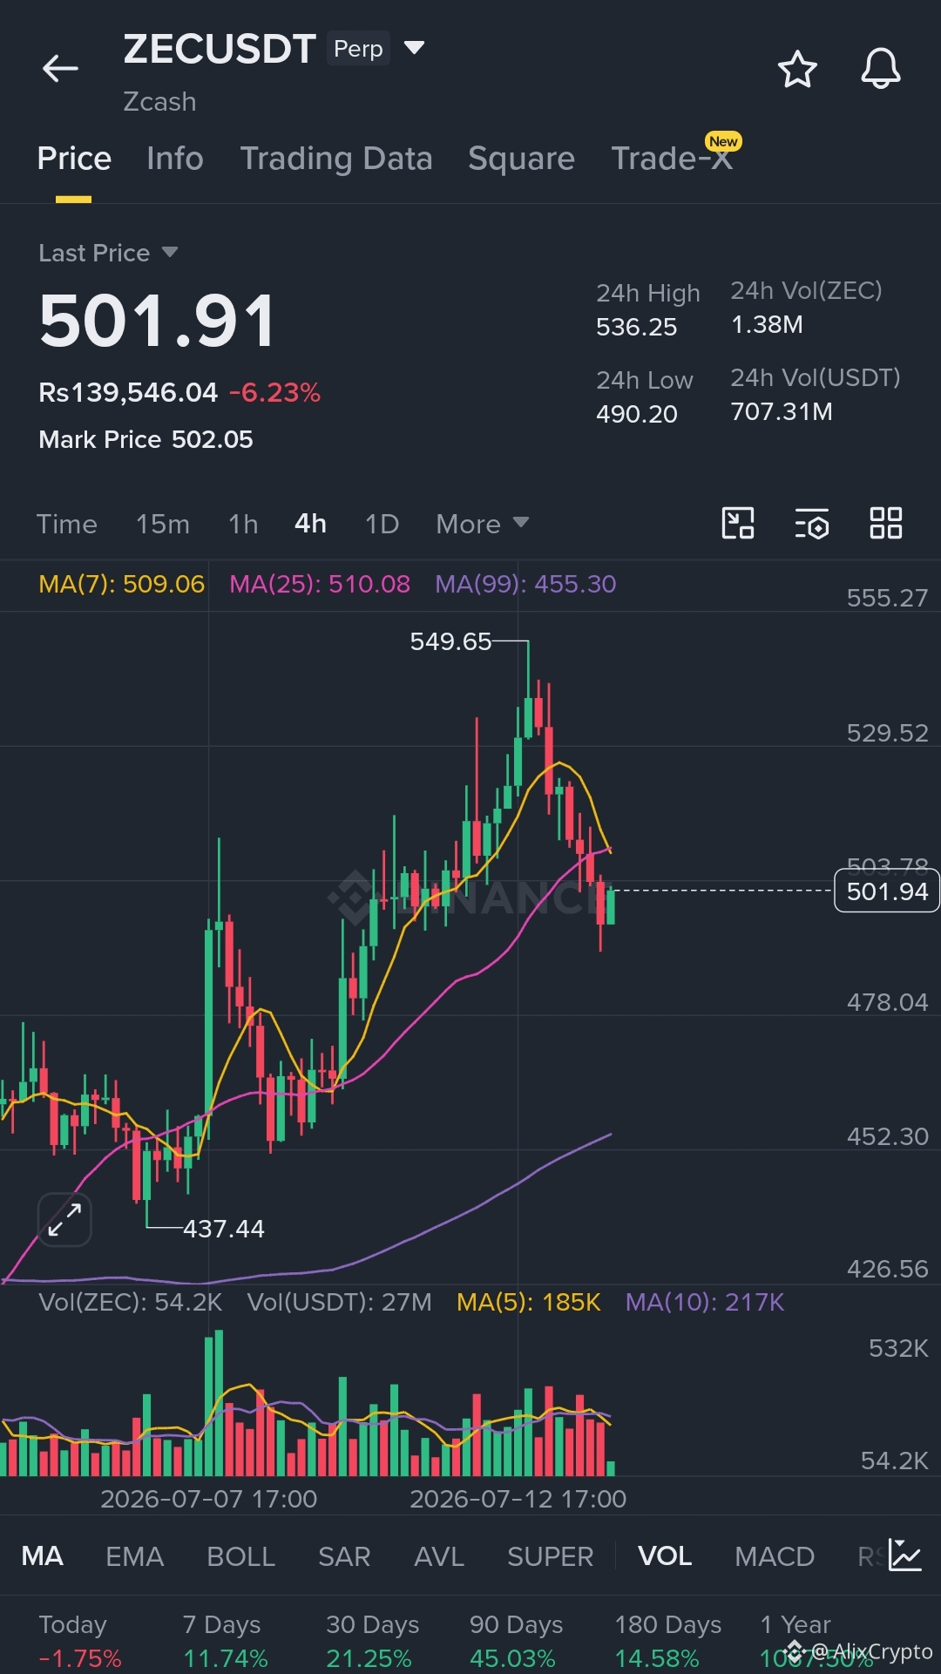The width and height of the screenshot is (941, 1674).
Task: Tap the MA(99): 455.30 label
Action: (x=525, y=584)
